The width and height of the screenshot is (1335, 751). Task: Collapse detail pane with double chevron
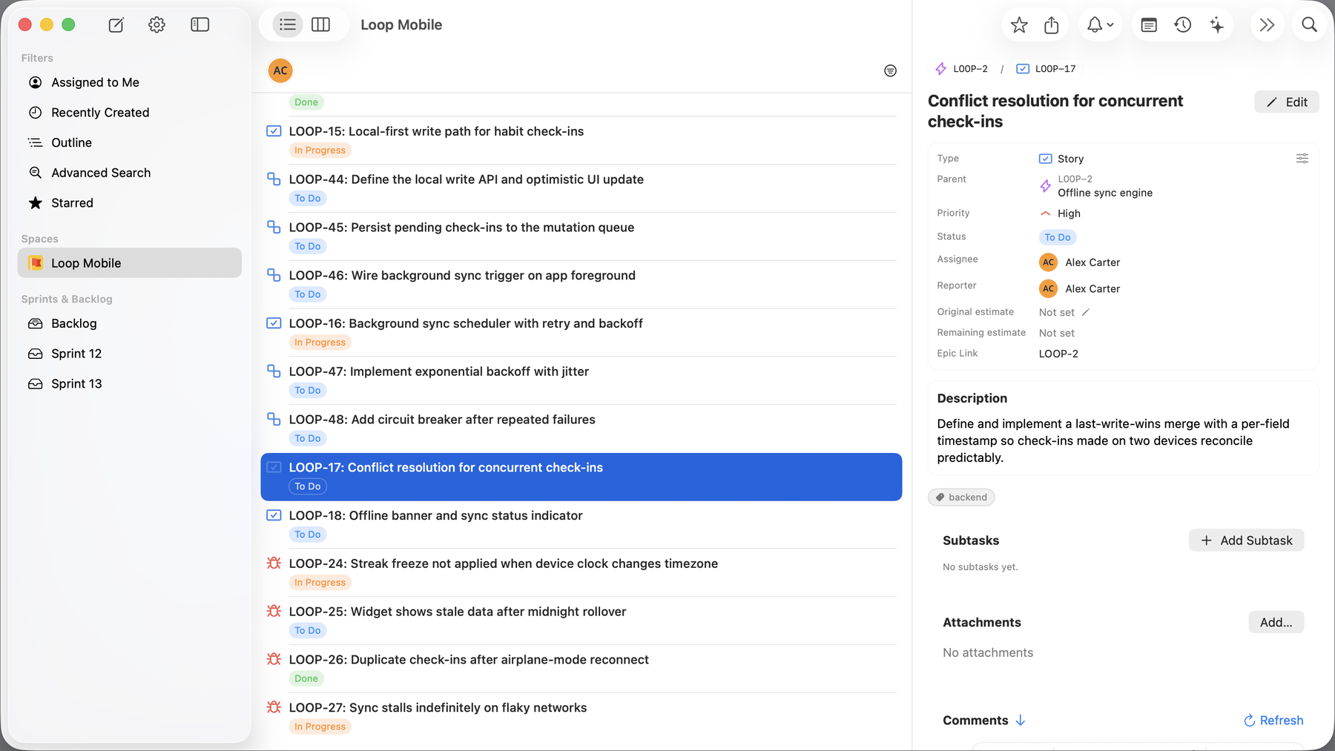pyautogui.click(x=1267, y=25)
